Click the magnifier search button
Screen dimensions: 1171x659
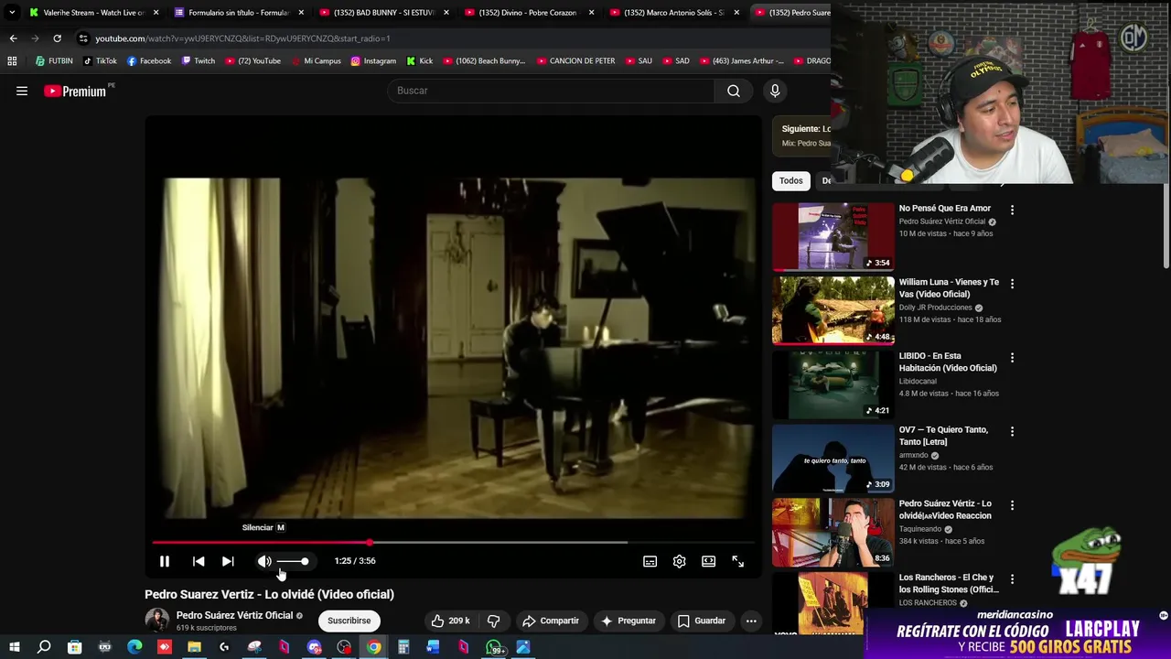tap(733, 91)
